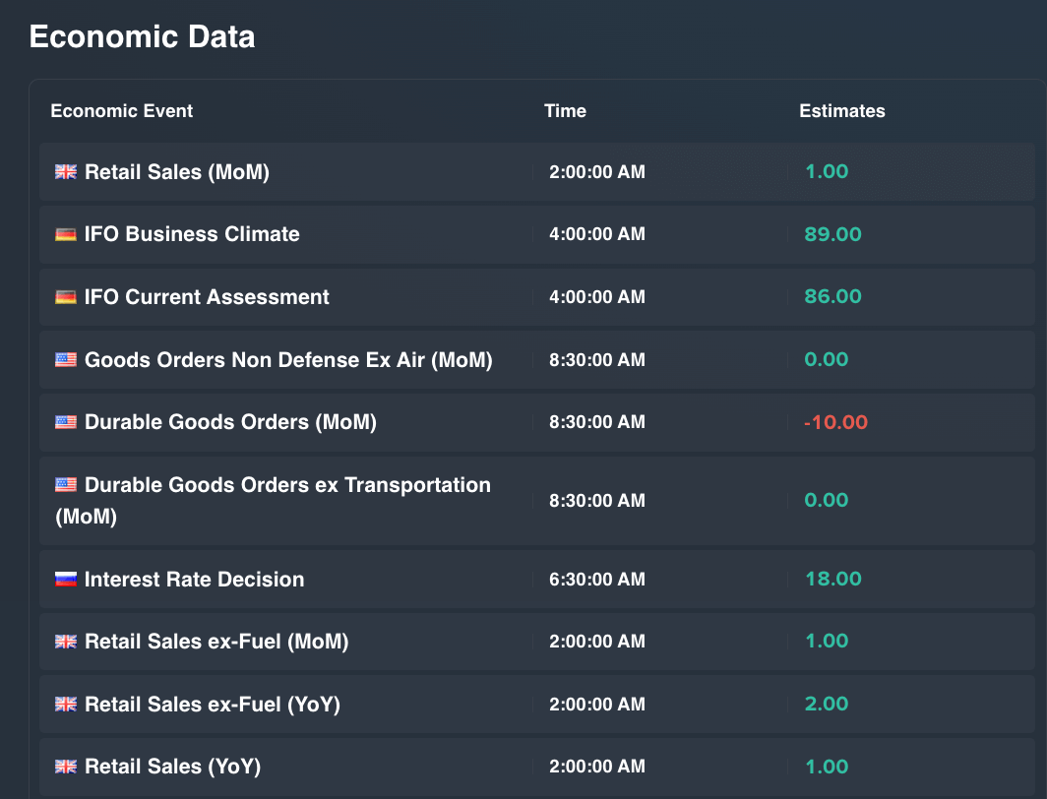This screenshot has height=799, width=1047.
Task: Click the US flag beside Durable Goods Orders (MoM)
Action: 66,422
